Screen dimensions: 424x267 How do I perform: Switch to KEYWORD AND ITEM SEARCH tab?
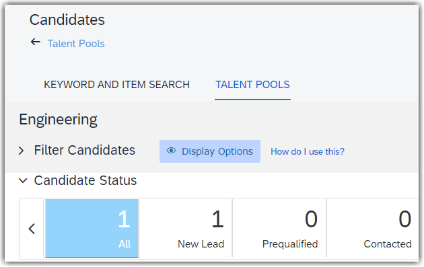(x=117, y=85)
